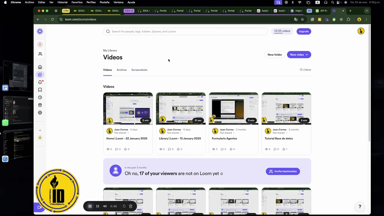Image resolution: width=384 pixels, height=216 pixels.
Task: Open the help question mark button
Action: click(360, 207)
